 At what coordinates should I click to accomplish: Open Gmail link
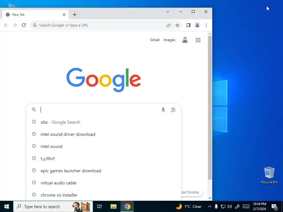[155, 40]
